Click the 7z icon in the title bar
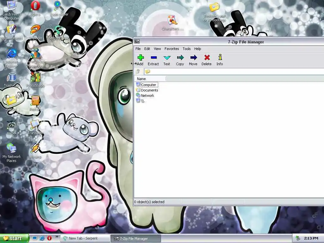This screenshot has width=324, height=243. (x=137, y=41)
